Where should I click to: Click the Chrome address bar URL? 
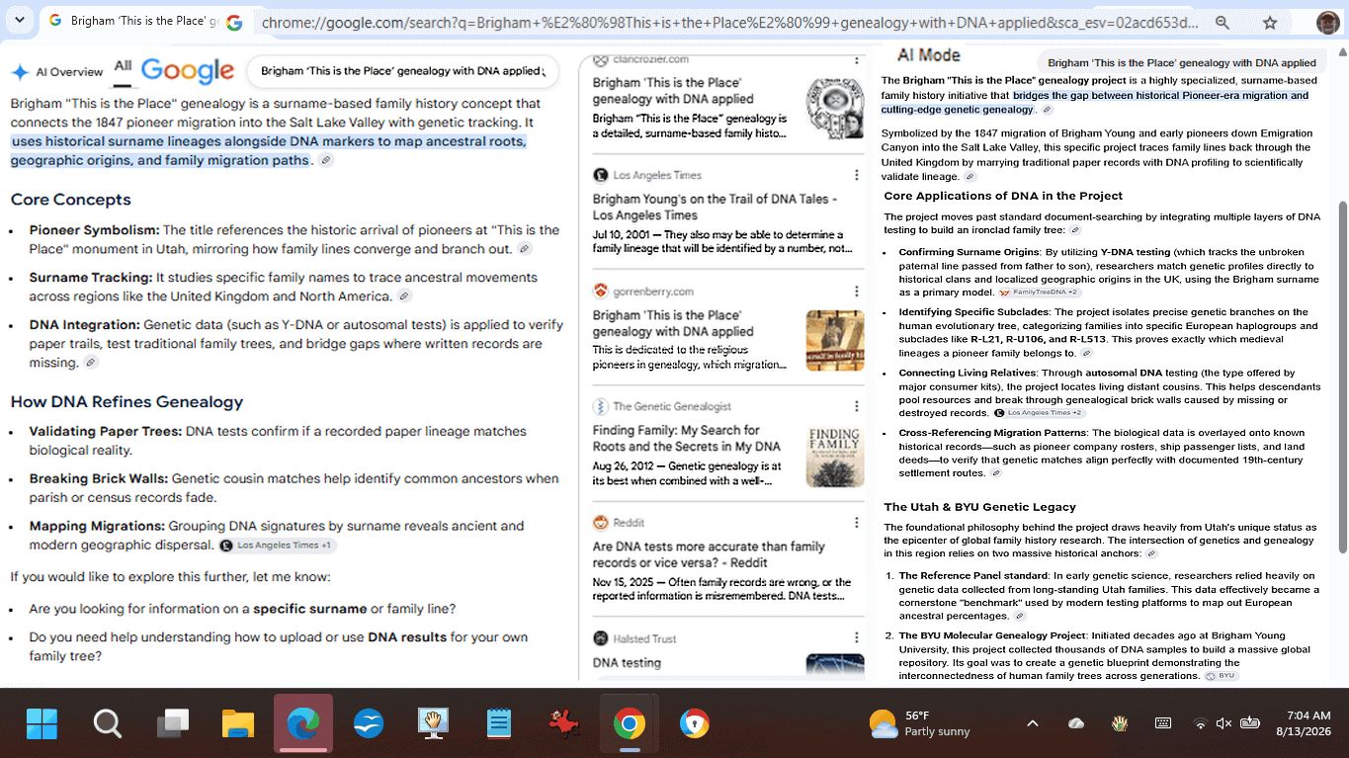729,22
